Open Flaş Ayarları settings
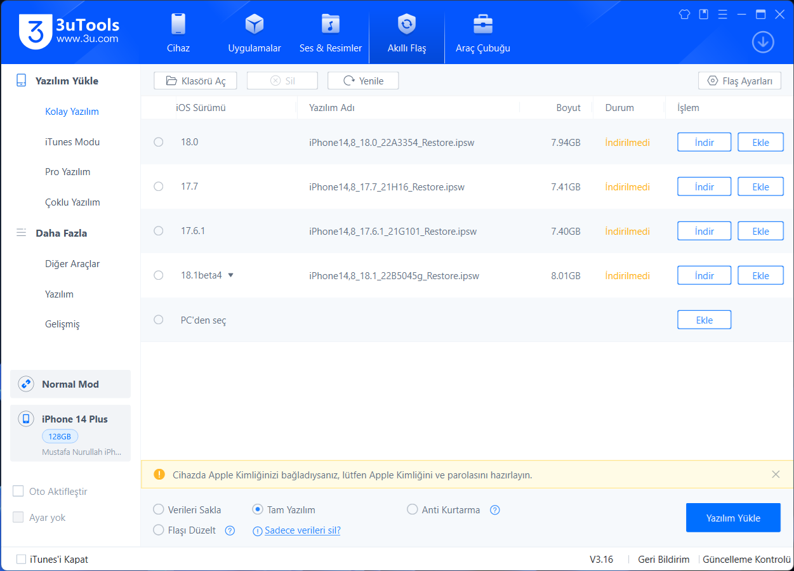Viewport: 794px width, 571px height. click(739, 81)
